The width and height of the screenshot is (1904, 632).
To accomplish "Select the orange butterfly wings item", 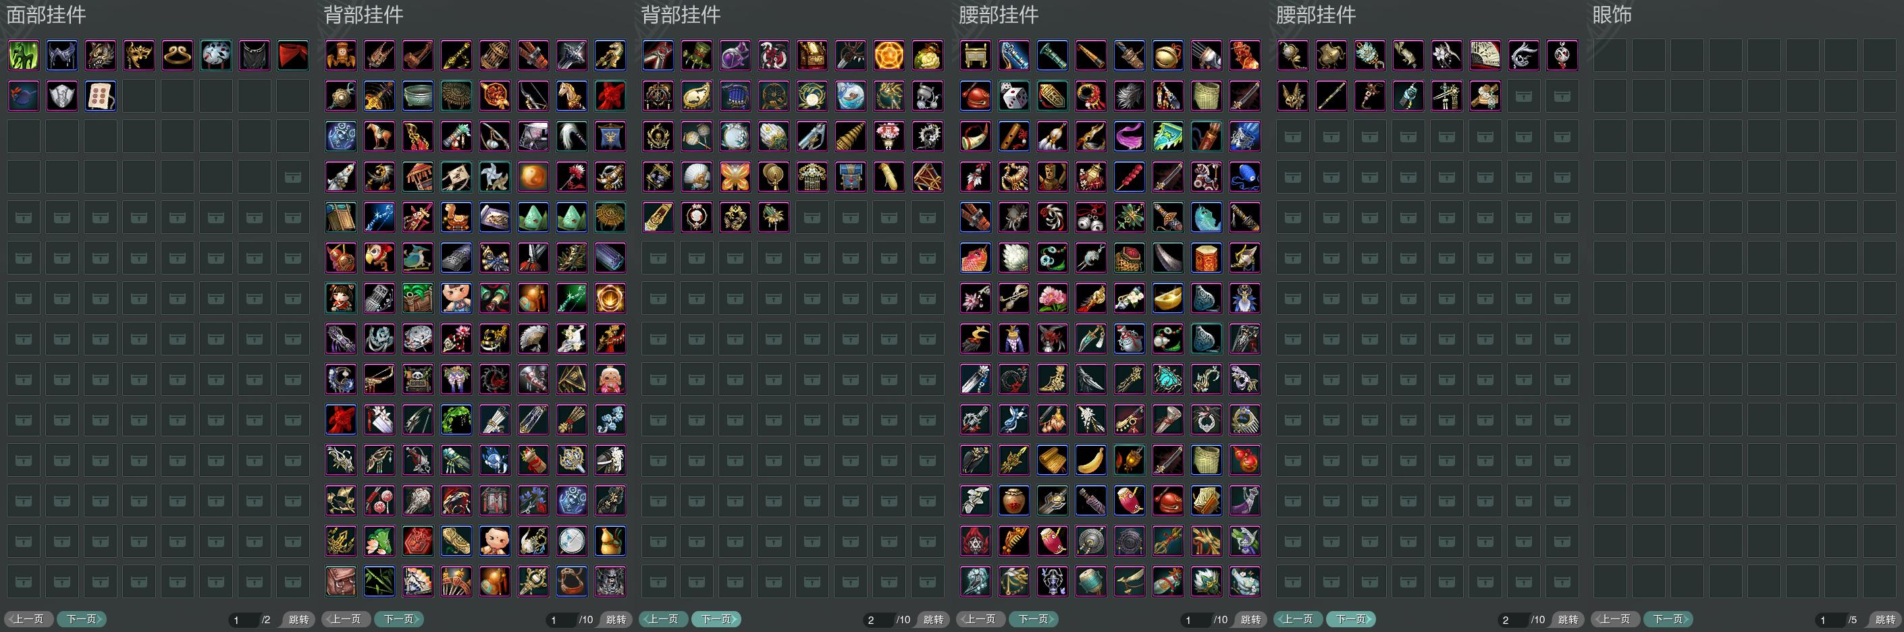I will [735, 177].
